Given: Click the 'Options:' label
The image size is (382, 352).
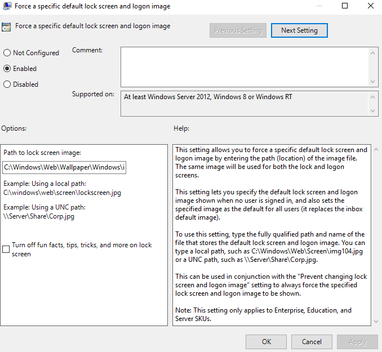Looking at the screenshot, I should (x=14, y=128).
